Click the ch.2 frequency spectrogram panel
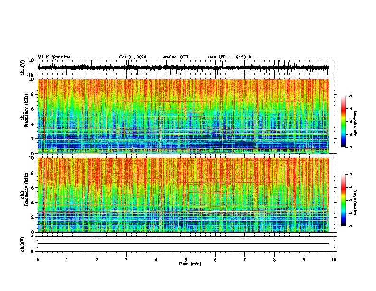Image resolution: width=376 pixels, height=291 pixels. 183,195
